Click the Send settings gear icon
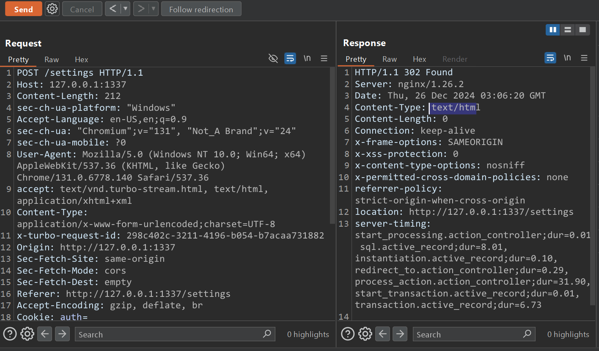This screenshot has height=351, width=599. click(x=52, y=9)
